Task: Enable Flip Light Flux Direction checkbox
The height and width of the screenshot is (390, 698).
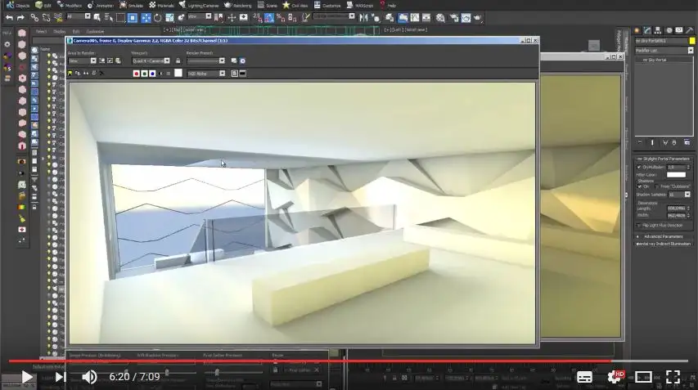Action: [639, 226]
